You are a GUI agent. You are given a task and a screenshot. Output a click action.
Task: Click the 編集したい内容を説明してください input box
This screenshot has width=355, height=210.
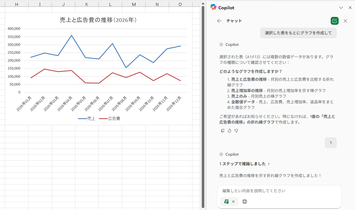tap(279, 191)
